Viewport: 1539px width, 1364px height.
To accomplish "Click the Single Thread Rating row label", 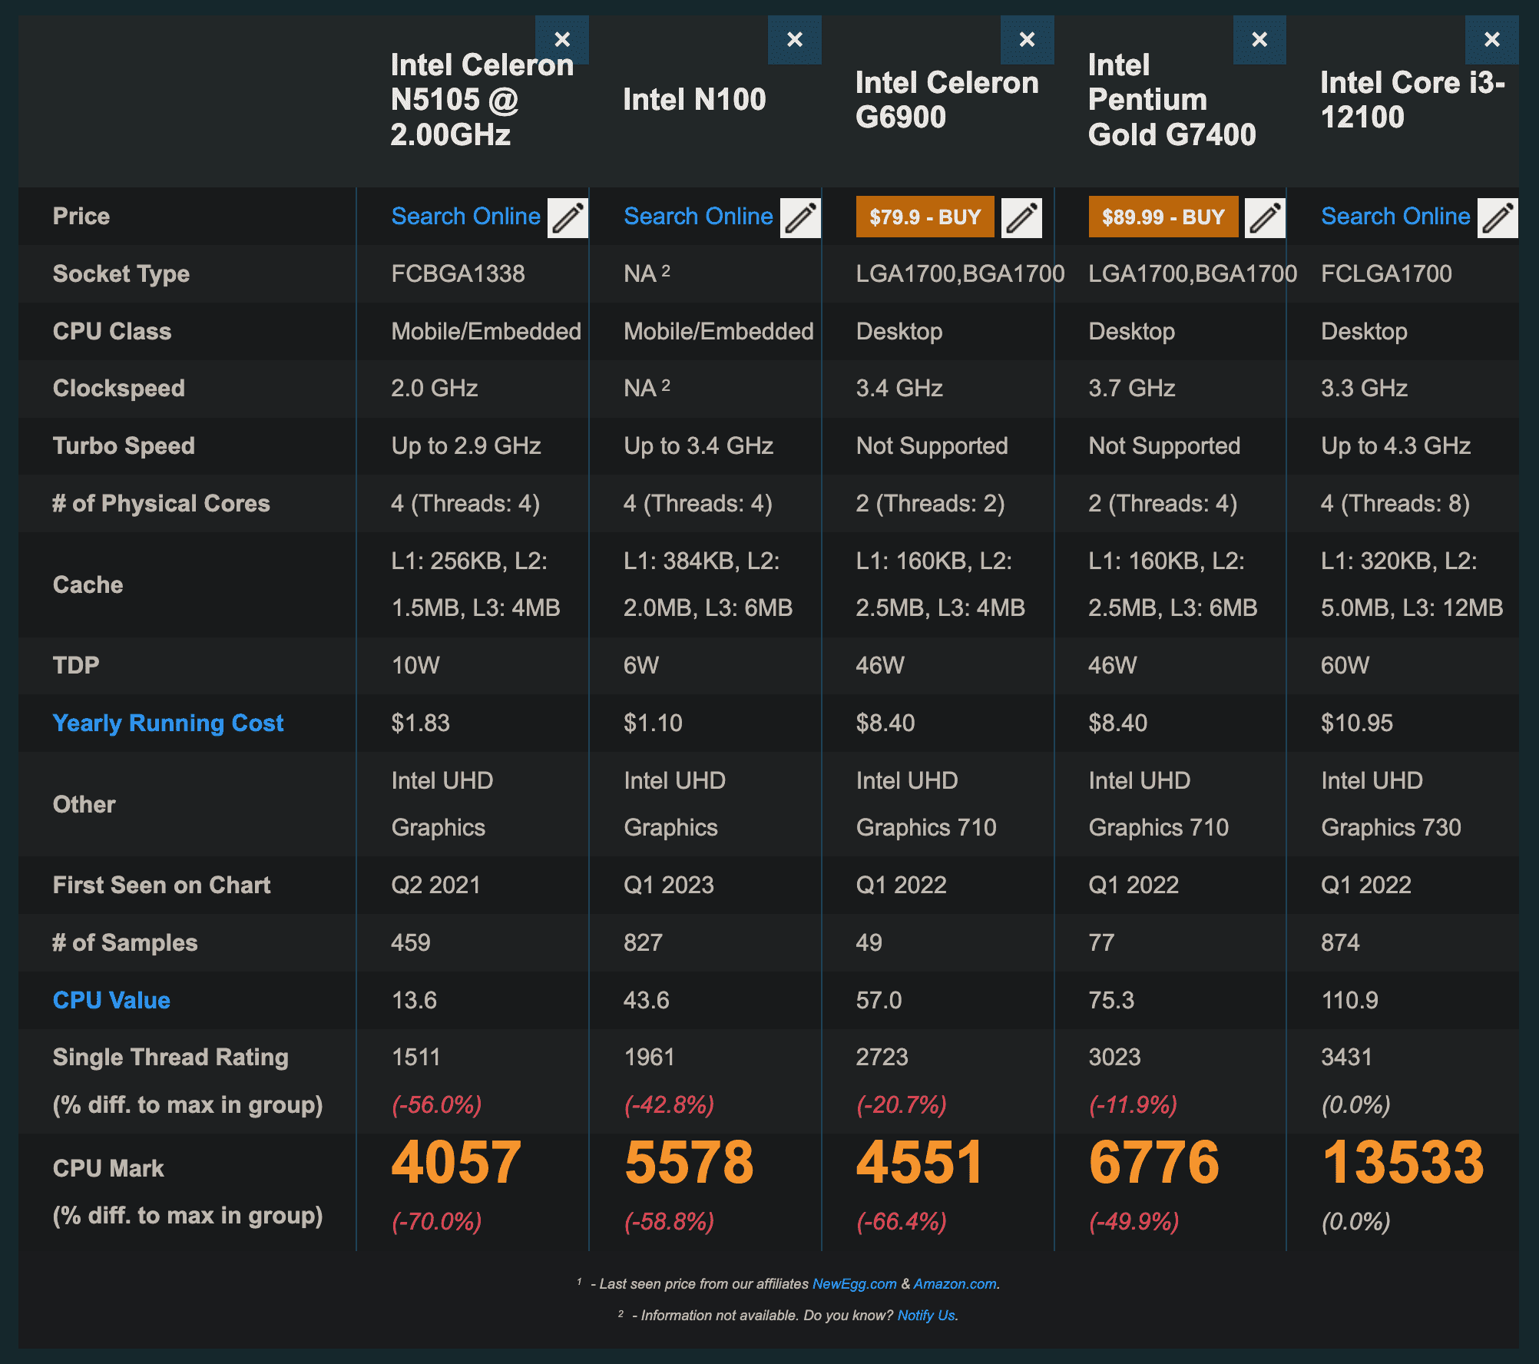I will (x=170, y=1058).
